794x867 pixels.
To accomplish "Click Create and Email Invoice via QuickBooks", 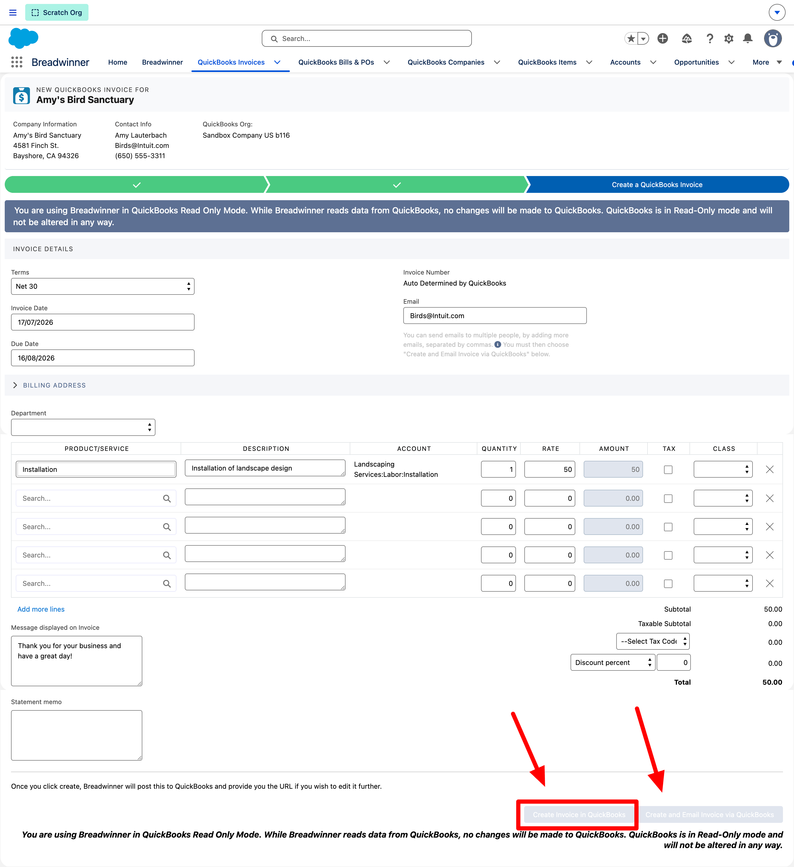I will point(709,815).
